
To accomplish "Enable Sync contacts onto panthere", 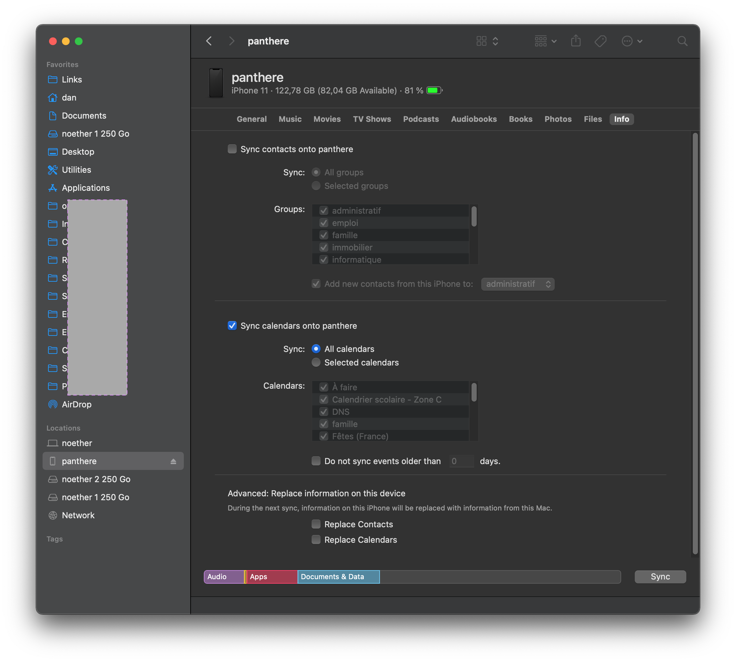I will 232,149.
